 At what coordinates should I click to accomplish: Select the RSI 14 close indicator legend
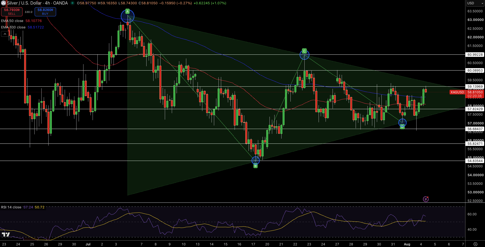[x=11, y=207]
